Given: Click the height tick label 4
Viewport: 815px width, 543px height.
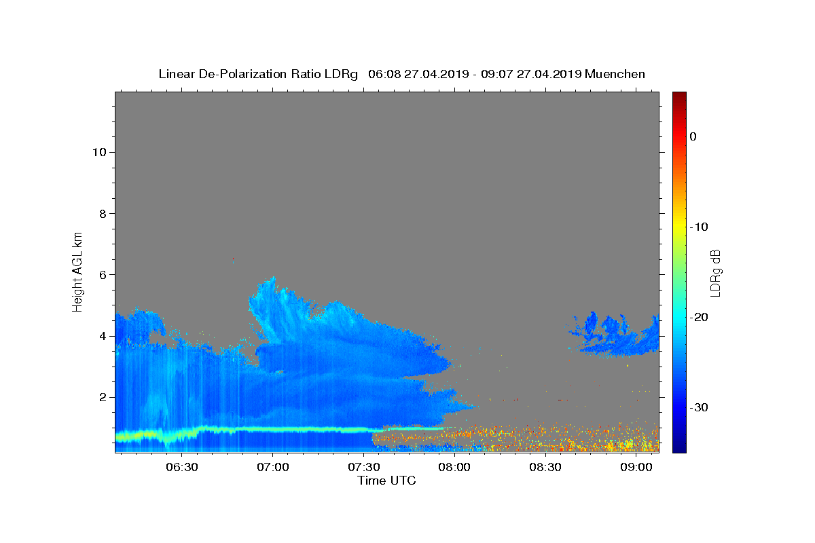Looking at the screenshot, I should [x=105, y=336].
